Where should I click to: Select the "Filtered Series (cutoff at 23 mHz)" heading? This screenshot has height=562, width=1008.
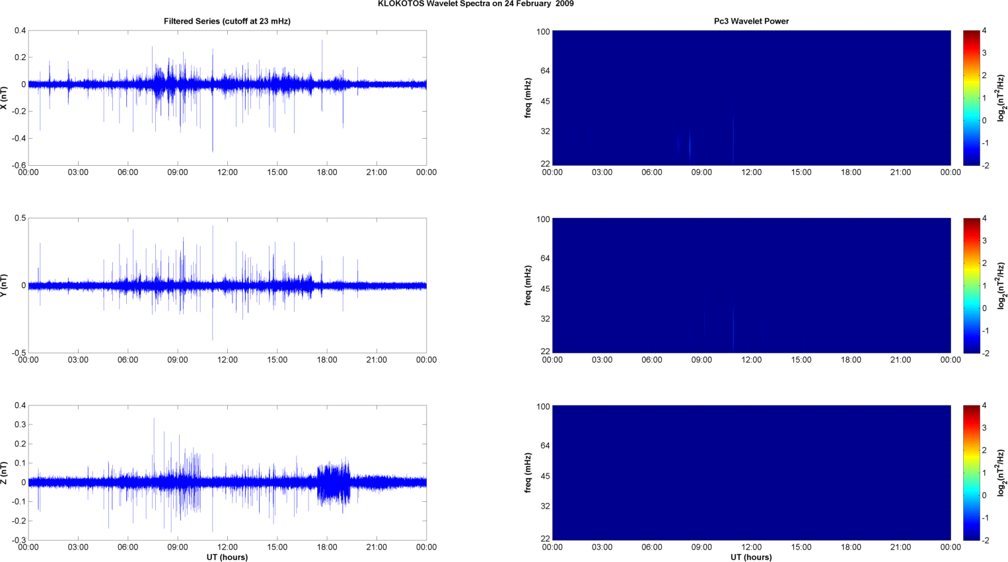coord(227,21)
